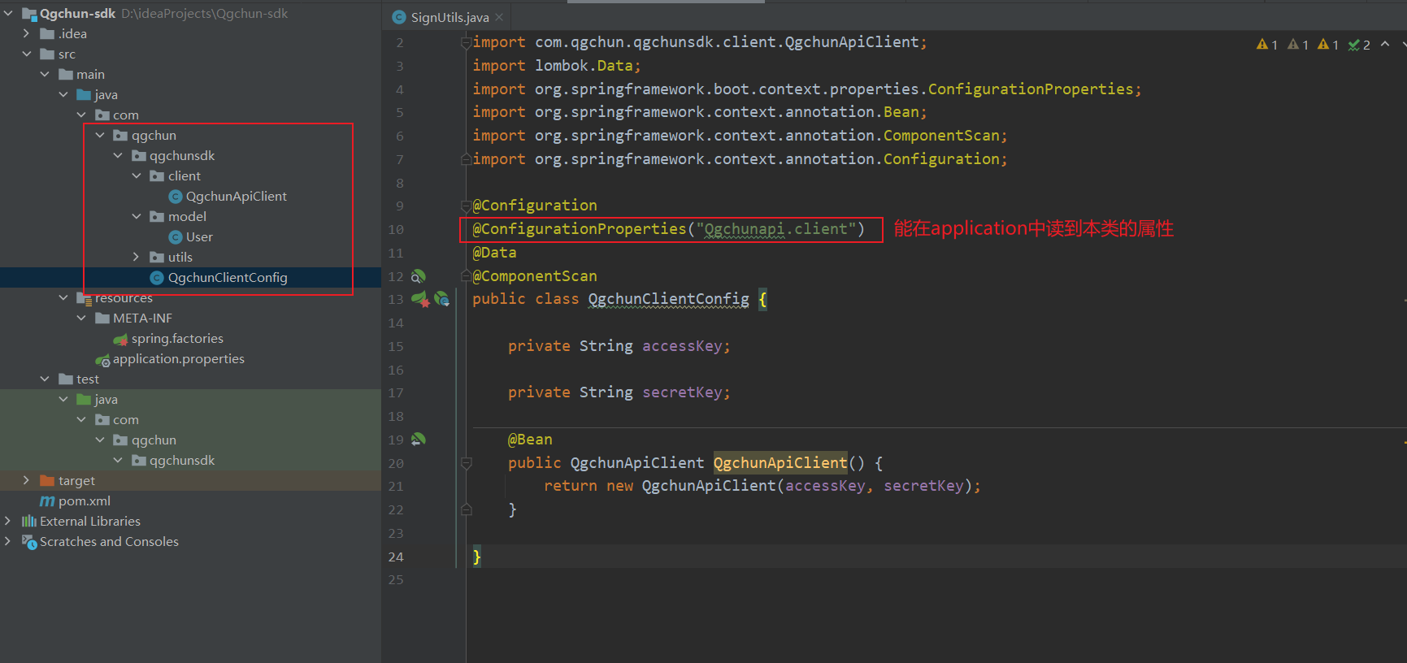The width and height of the screenshot is (1407, 663).
Task: Click the .idea folder icon
Action: coord(47,34)
